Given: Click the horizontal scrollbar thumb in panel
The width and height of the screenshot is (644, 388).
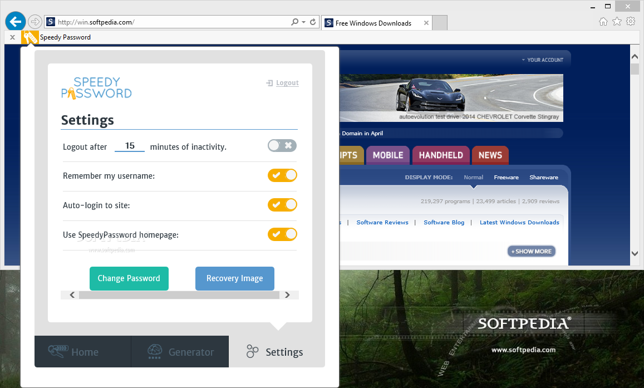Looking at the screenshot, I should 179,295.
